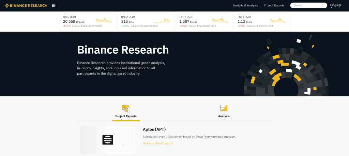Click the Project Reports tab icon
This screenshot has height=156, width=349.
[126, 108]
